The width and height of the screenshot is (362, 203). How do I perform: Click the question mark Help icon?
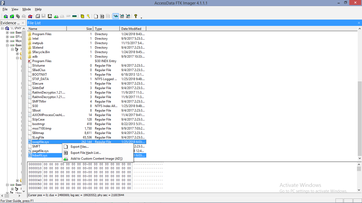pyautogui.click(x=136, y=16)
